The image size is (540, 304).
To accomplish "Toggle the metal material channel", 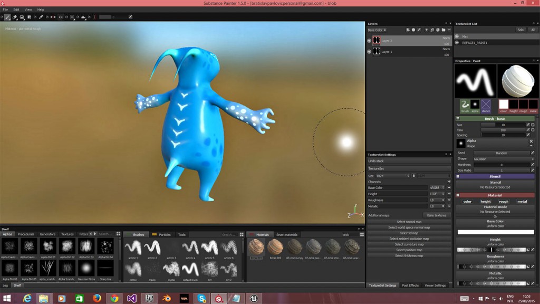I will point(522,201).
